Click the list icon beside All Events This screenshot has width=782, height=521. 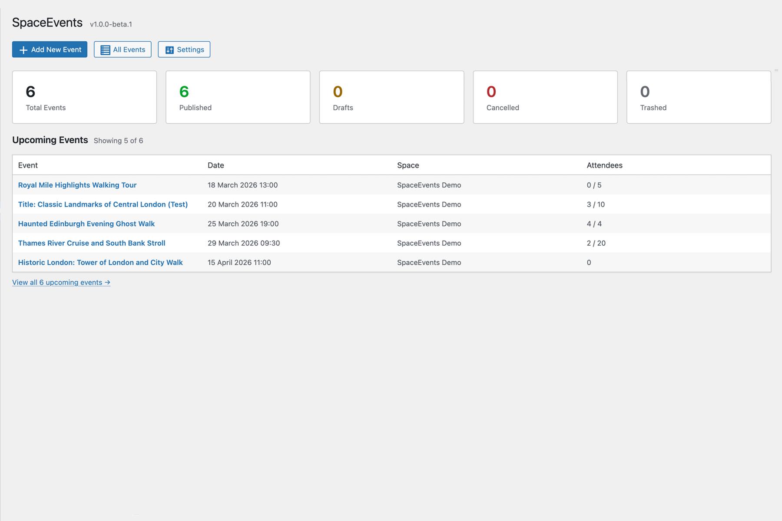[105, 50]
